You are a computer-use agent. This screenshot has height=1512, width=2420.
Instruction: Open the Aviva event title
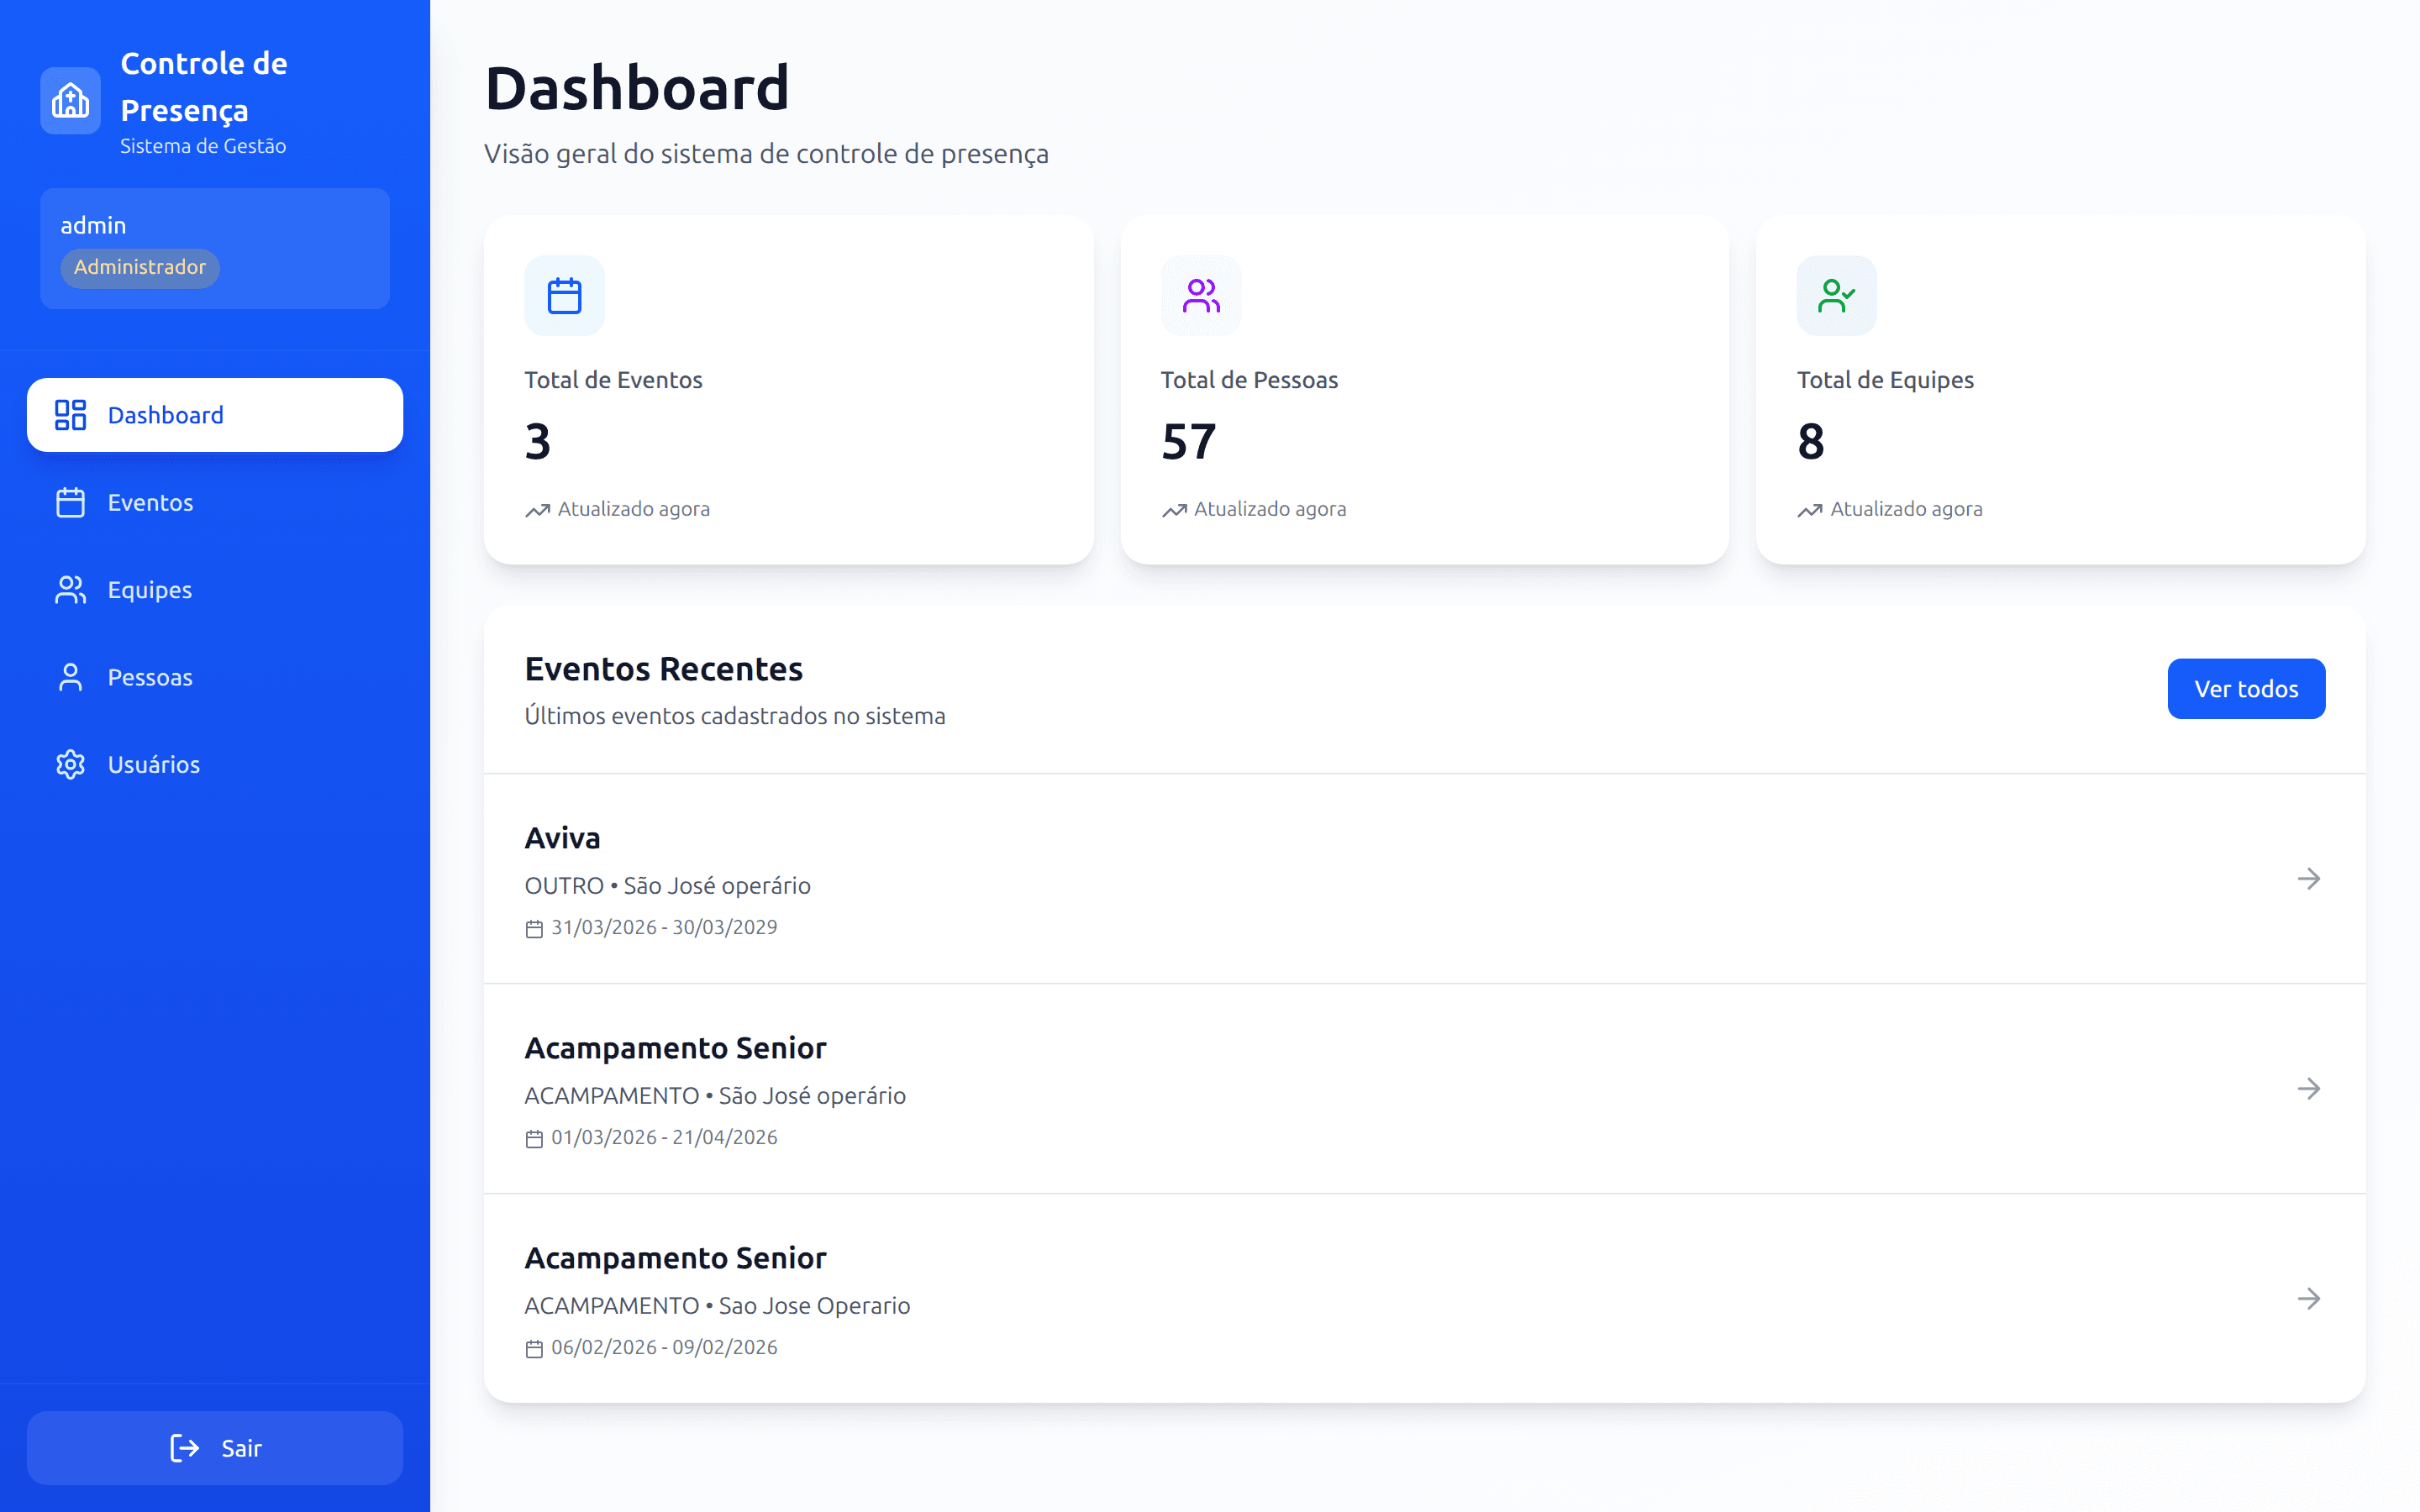click(x=562, y=838)
